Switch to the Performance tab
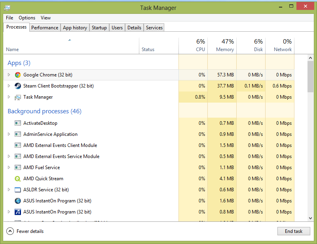Screen dimensions: 317x244 click(x=45, y=28)
